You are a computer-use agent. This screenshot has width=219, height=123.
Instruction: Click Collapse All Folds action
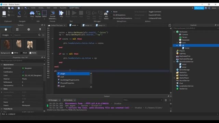(x=155, y=18)
